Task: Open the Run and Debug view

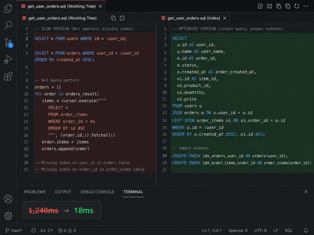Action: [8, 59]
